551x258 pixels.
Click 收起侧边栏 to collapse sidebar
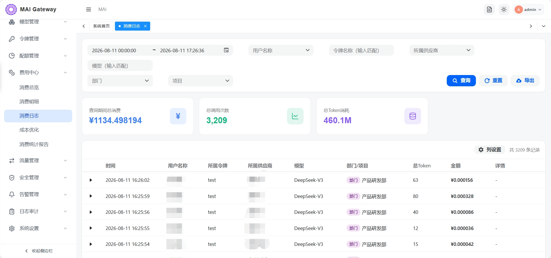pyautogui.click(x=39, y=251)
